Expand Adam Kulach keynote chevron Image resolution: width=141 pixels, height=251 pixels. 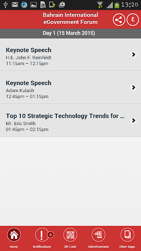133,87
